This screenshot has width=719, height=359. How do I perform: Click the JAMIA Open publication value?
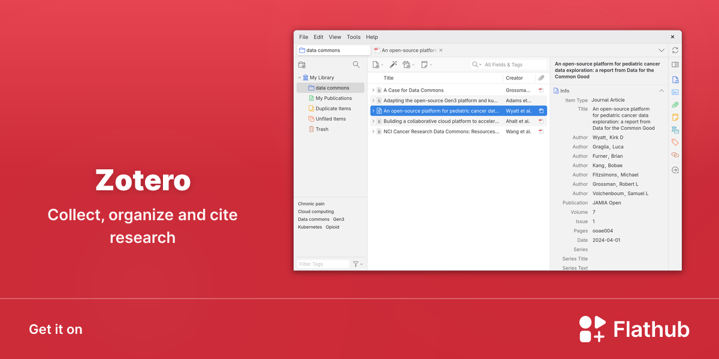(606, 203)
